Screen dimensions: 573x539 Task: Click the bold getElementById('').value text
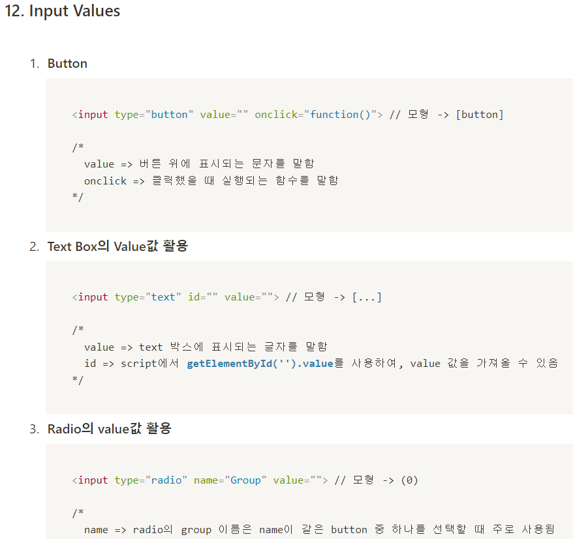click(x=260, y=364)
